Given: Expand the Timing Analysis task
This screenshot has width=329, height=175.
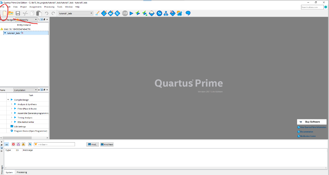Looking at the screenshot, I should click(x=11, y=117).
